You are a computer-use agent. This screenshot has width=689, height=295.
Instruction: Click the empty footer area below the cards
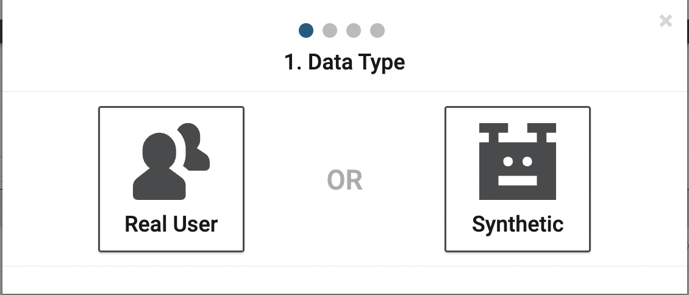tap(344, 280)
